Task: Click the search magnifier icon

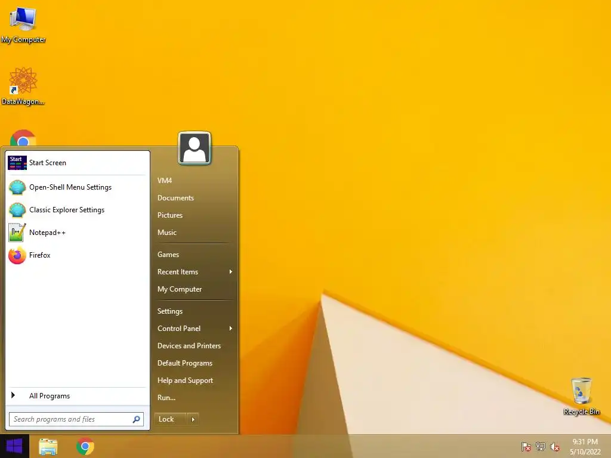Action: (137, 419)
